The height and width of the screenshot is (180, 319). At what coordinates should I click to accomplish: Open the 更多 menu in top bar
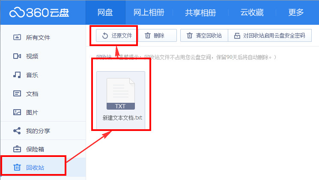tap(296, 12)
